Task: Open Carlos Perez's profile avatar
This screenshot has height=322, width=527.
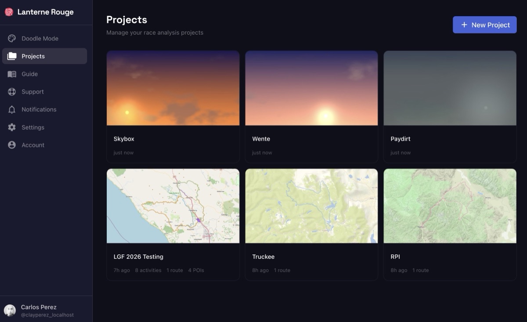Action: pyautogui.click(x=11, y=311)
